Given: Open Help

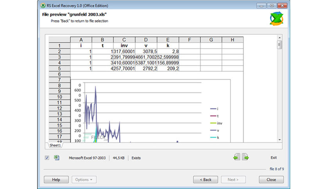Looking at the screenshot, I should tap(56, 179).
